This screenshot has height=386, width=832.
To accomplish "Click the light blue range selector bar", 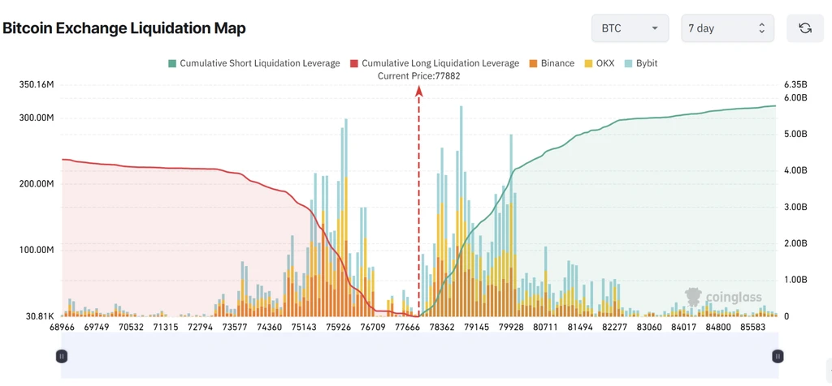I will [419, 354].
